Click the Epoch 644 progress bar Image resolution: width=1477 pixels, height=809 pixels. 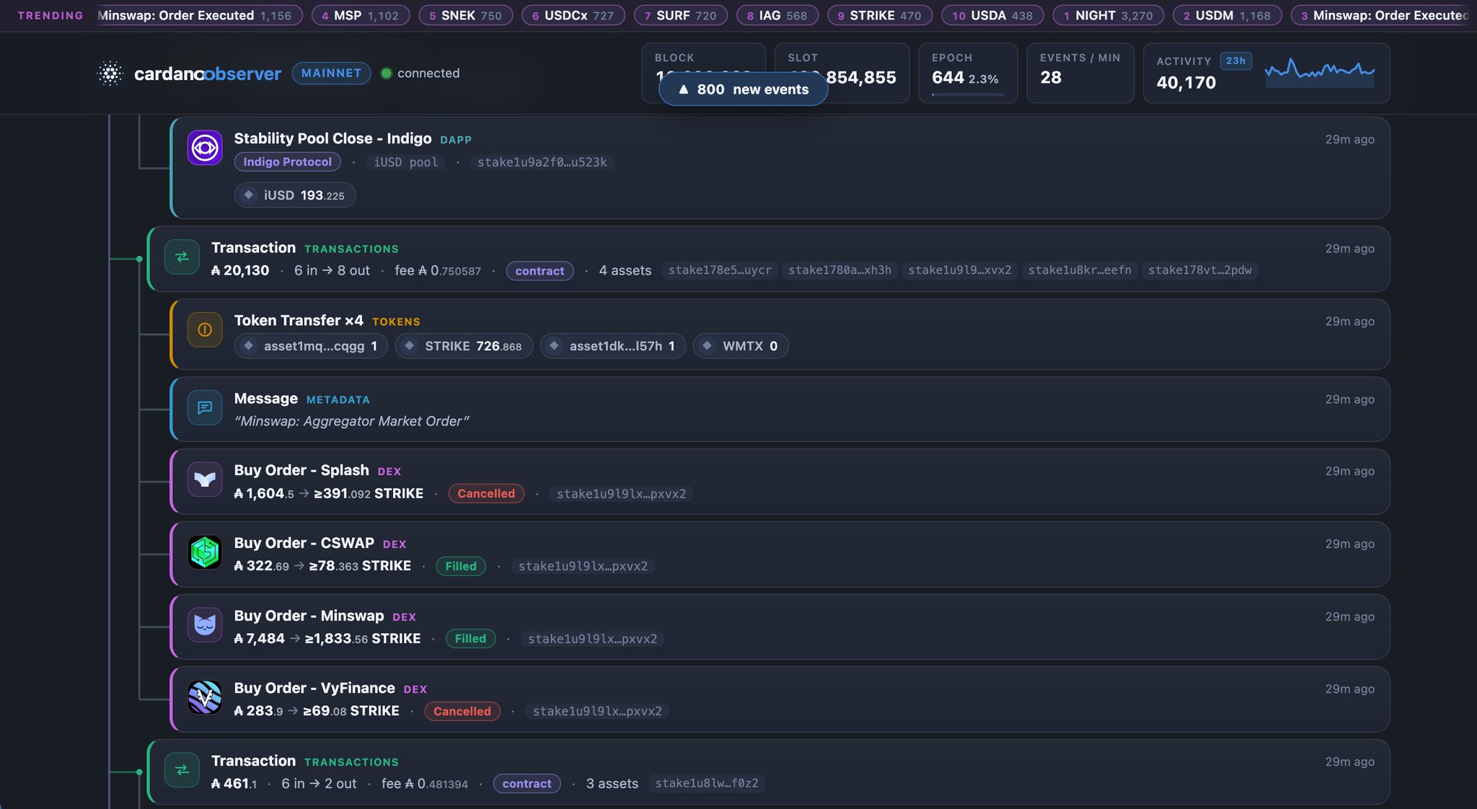(968, 94)
